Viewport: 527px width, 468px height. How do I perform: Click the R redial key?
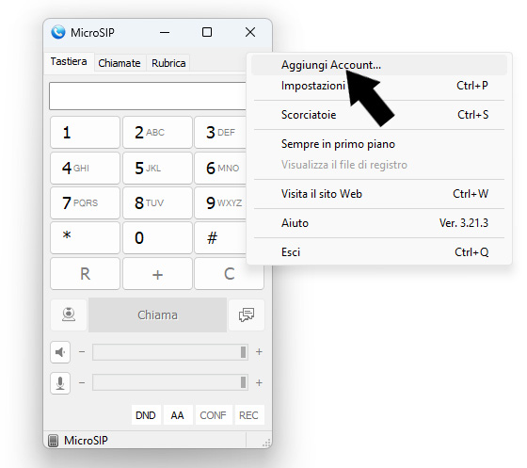click(85, 274)
